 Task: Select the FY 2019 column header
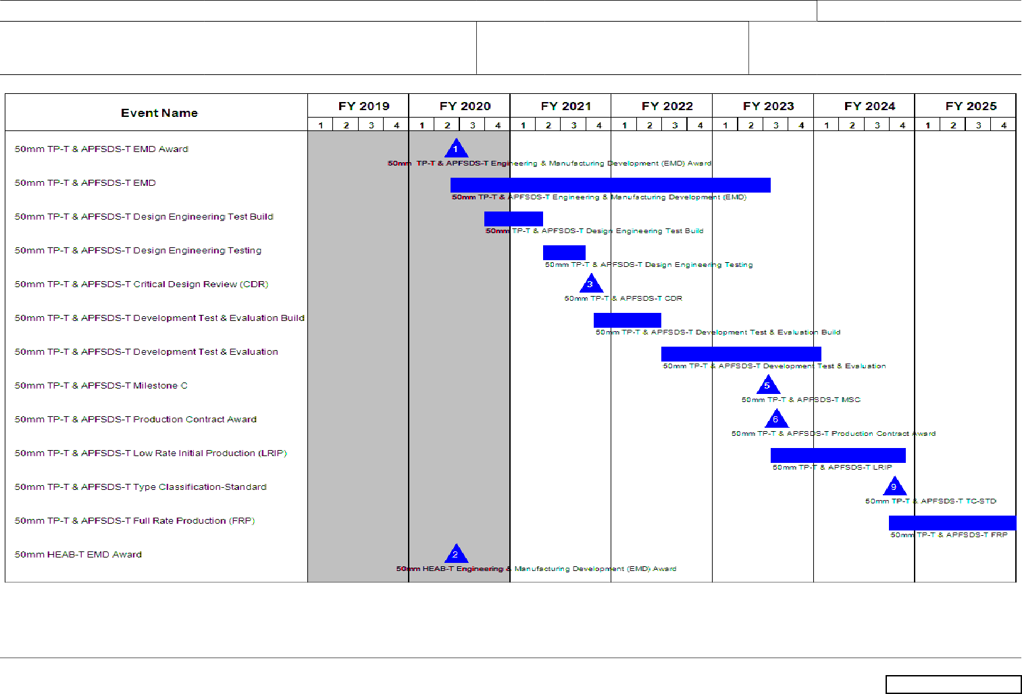pyautogui.click(x=363, y=106)
